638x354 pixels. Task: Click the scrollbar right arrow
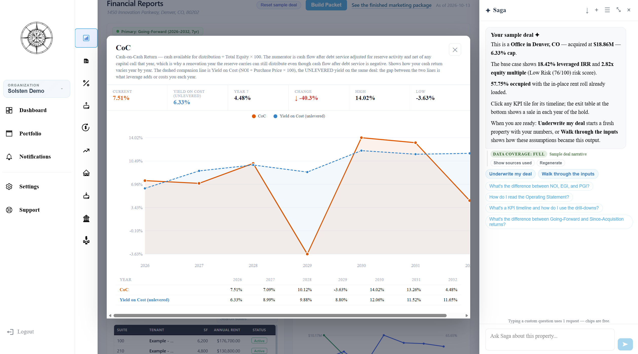467,315
